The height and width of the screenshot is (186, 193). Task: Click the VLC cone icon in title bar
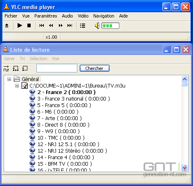pyautogui.click(x=6, y=7)
